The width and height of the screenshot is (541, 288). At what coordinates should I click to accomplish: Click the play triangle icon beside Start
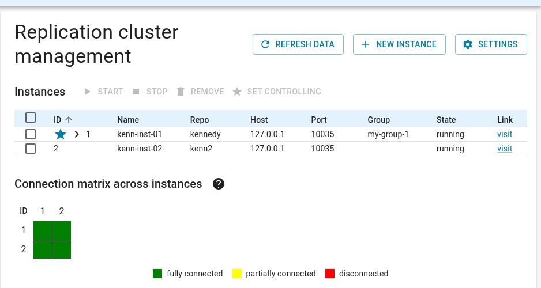(x=88, y=92)
